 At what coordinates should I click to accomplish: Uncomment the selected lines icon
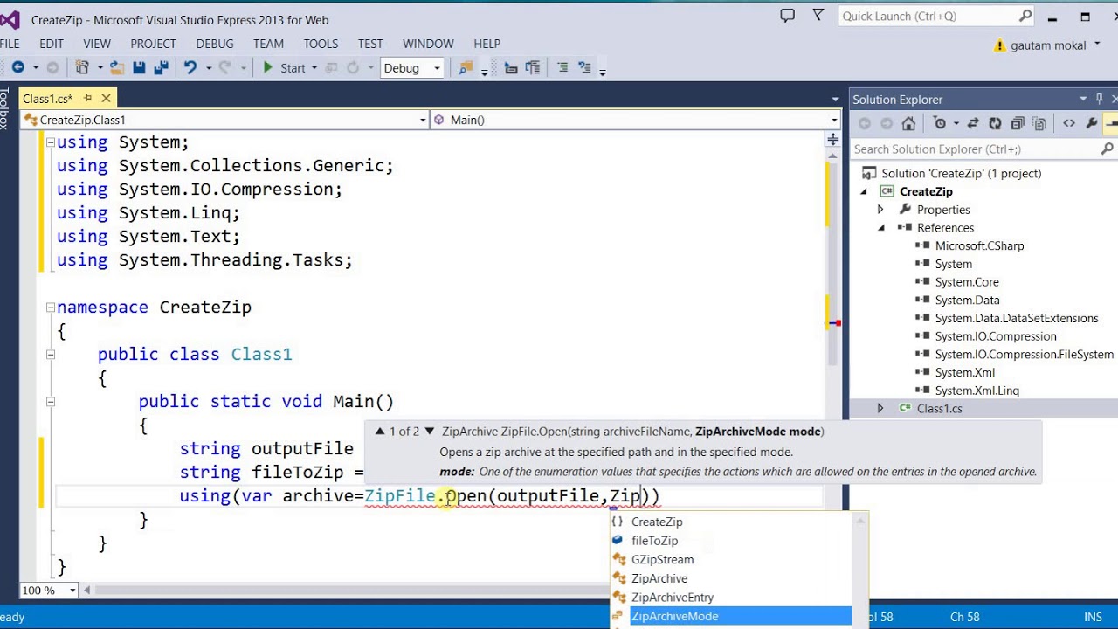point(584,68)
